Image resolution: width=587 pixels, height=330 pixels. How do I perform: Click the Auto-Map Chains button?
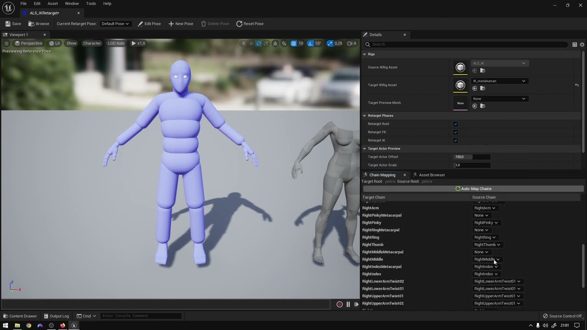click(473, 189)
